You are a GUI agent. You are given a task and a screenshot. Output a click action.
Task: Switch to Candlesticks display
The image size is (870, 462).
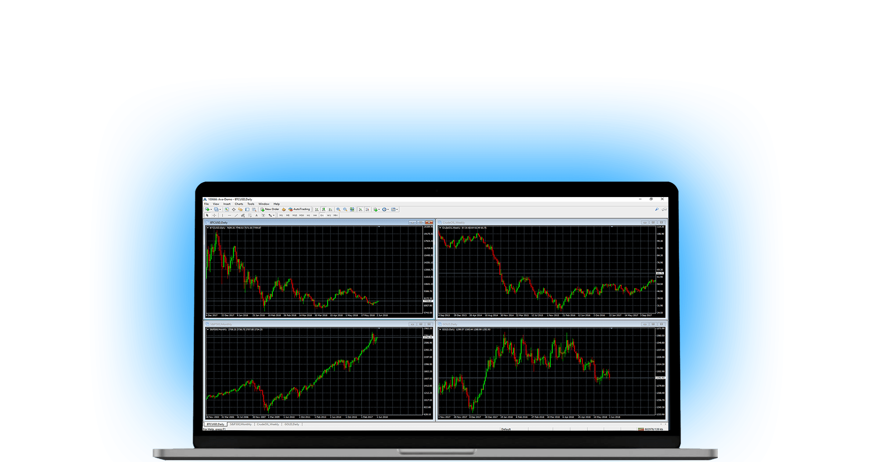click(324, 209)
